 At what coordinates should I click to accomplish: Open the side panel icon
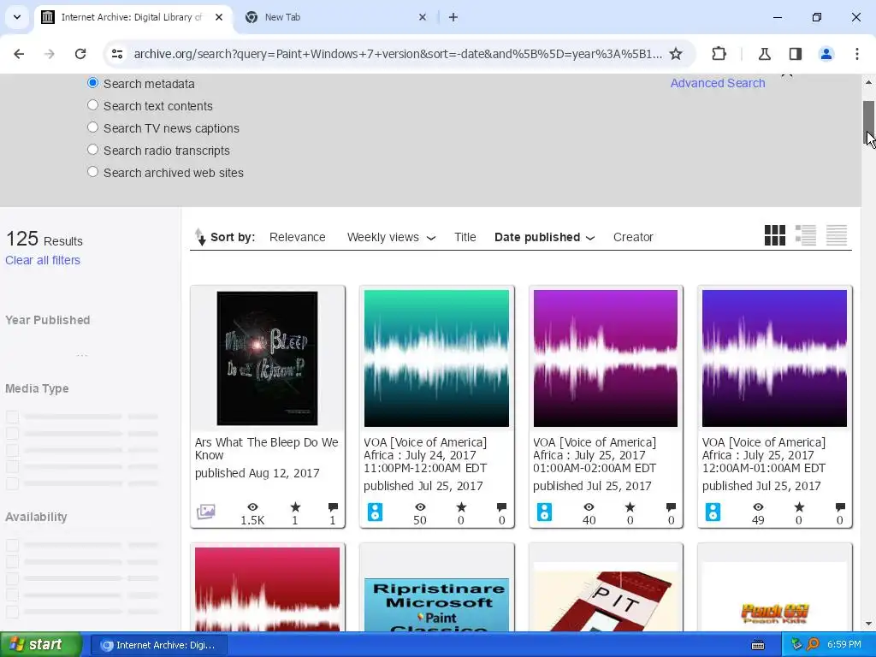tap(796, 54)
